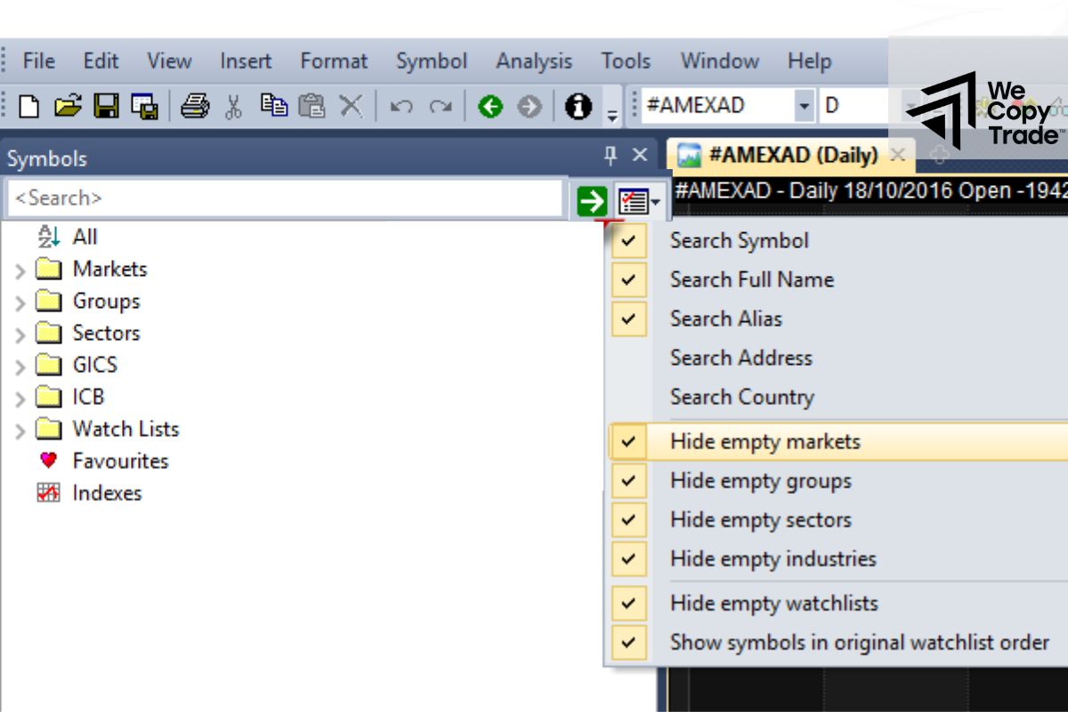
Task: Expand the Markets folder tree node
Action: (20, 271)
